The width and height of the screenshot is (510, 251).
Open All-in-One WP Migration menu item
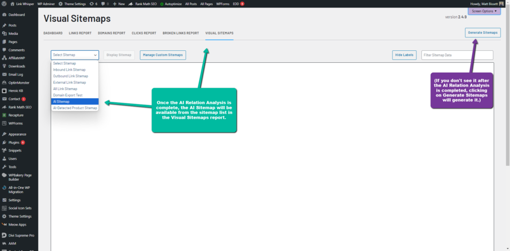click(x=19, y=190)
